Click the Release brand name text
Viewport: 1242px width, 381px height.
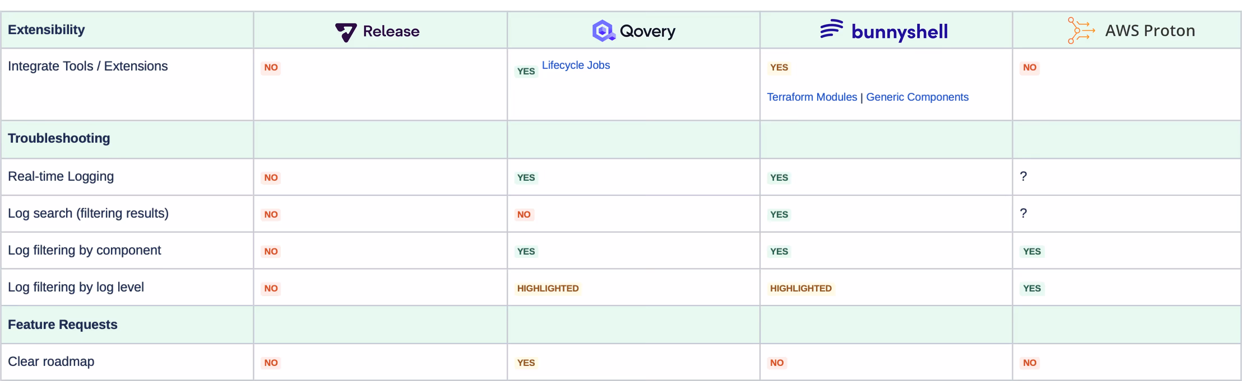click(x=391, y=31)
